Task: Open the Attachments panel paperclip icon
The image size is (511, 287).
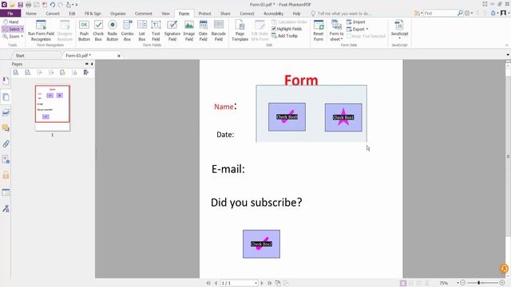Action: [x=6, y=143]
